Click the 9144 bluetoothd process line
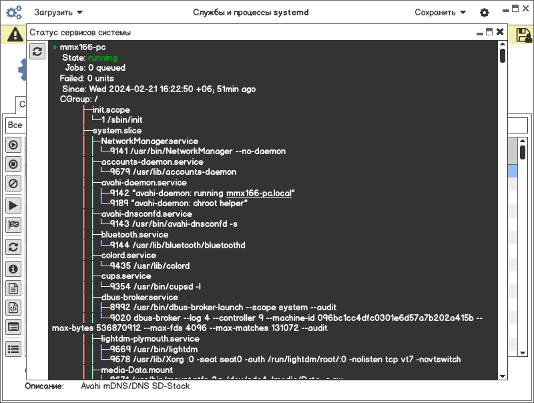The height and width of the screenshot is (403, 534). click(178, 246)
